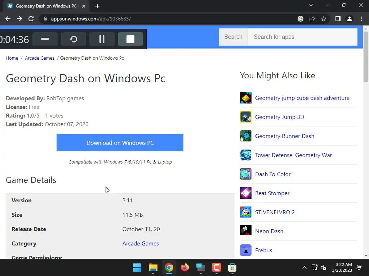Open the Google account icon in address bar
Image resolution: width=369 pixels, height=276 pixels.
click(301, 19)
